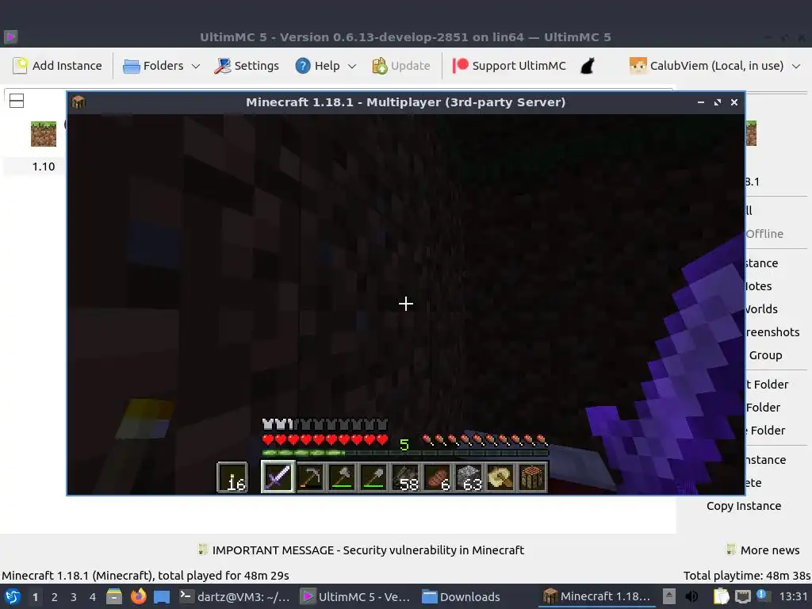812x609 pixels.
Task: Click the CalubViem account avatar icon
Action: (638, 66)
